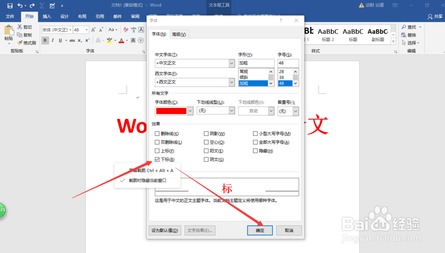Decrease font size with the shrink-font icon
Image resolution: width=445 pixels, height=253 pixels.
101,30
